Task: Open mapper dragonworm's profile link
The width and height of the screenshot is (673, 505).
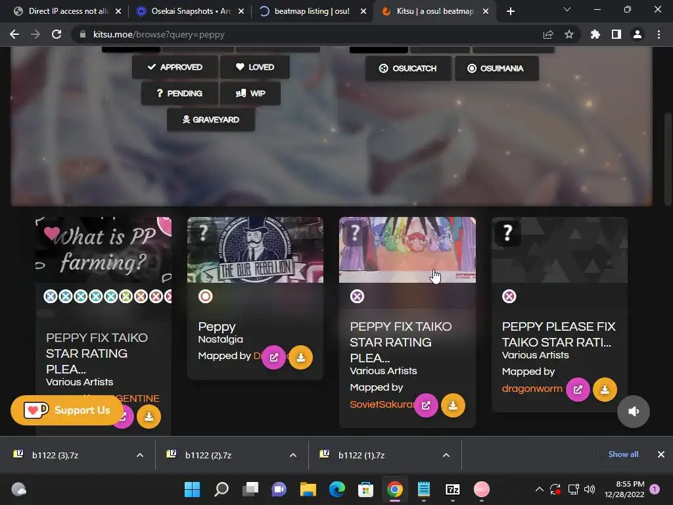Action: pyautogui.click(x=532, y=389)
